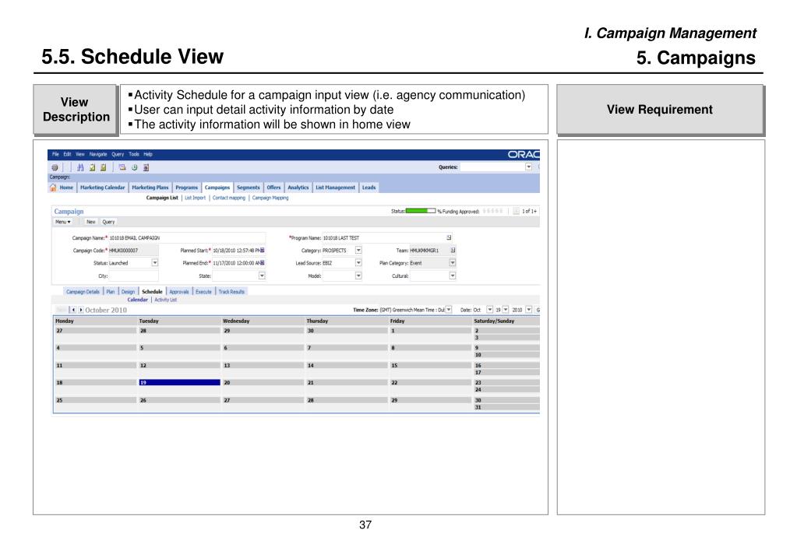Click the globe icon in toolbar
Screen dimensions: 797x551
pyautogui.click(x=55, y=167)
